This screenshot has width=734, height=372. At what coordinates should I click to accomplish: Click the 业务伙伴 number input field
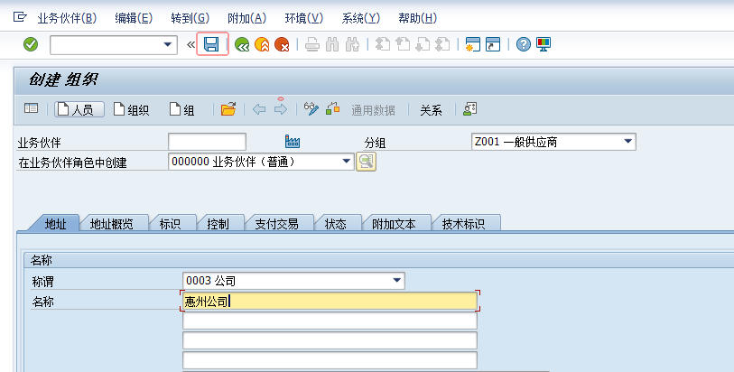pyautogui.click(x=207, y=142)
